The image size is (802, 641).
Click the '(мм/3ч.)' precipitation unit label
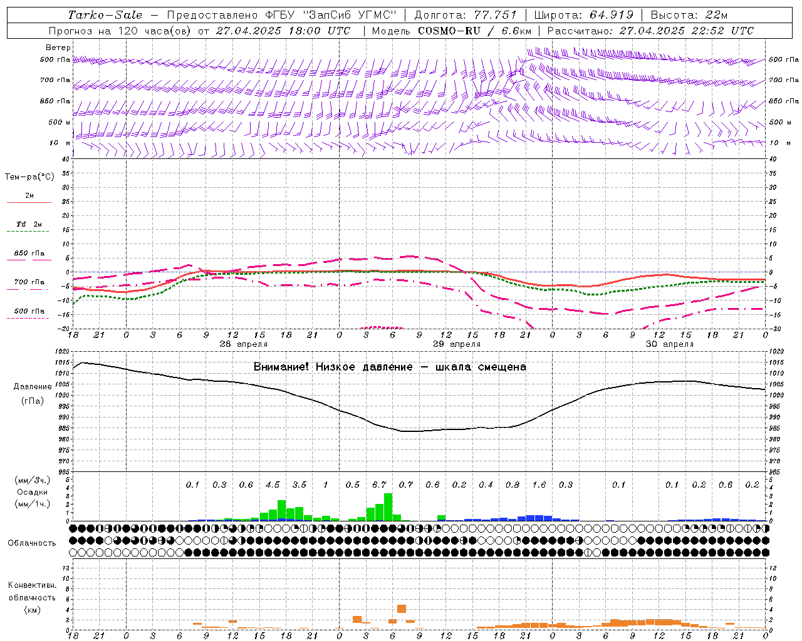(33, 480)
